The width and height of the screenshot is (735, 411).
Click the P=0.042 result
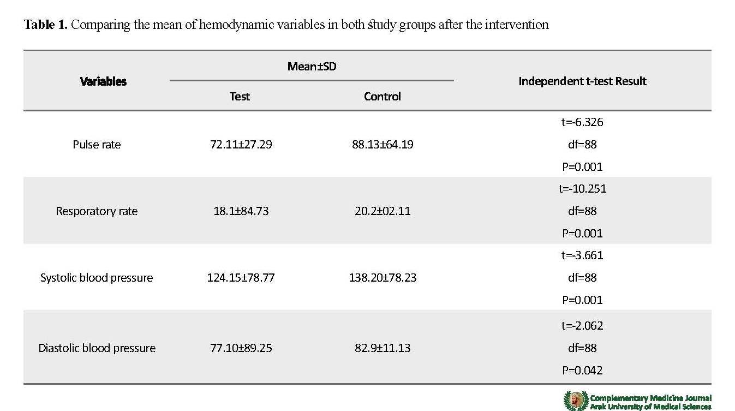[x=582, y=371]
